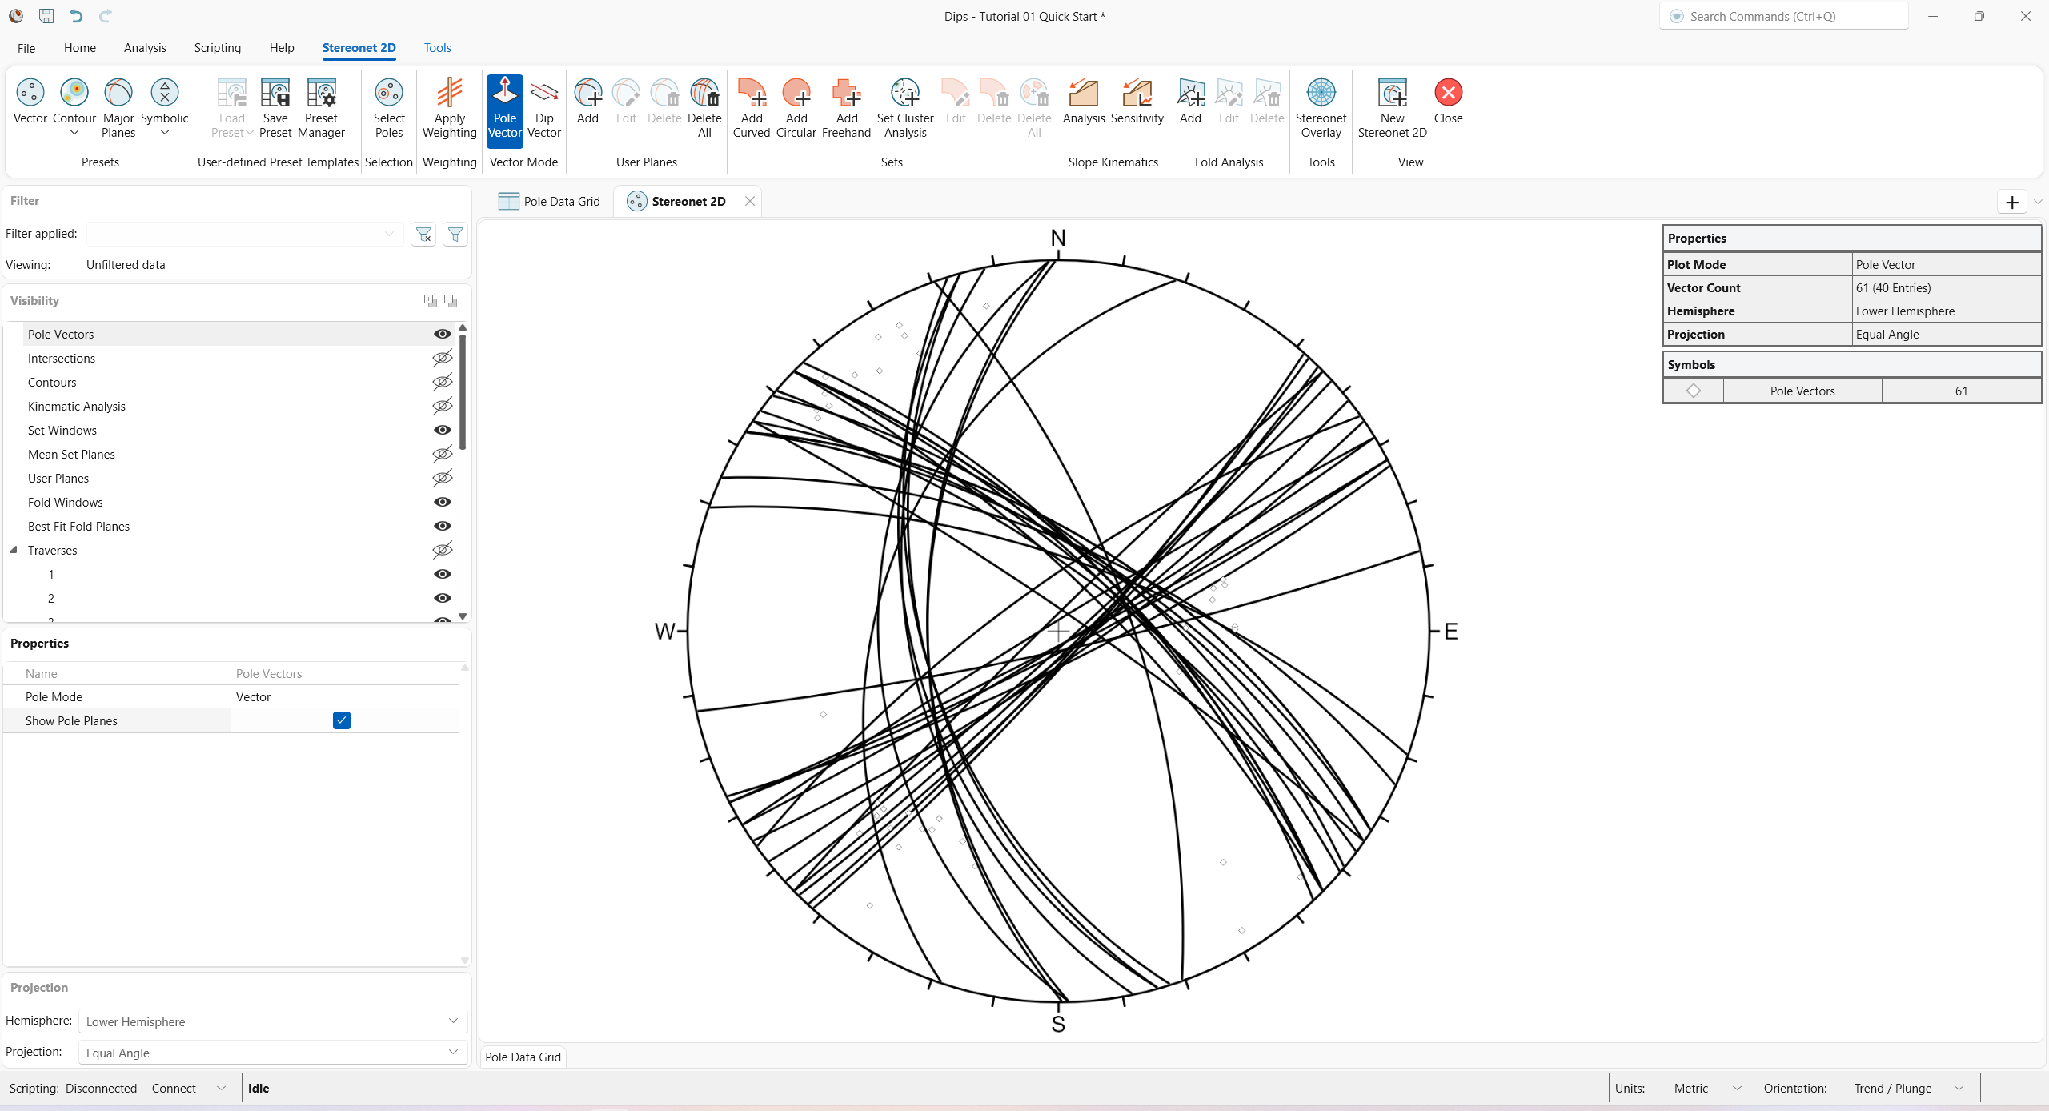The image size is (2049, 1111).
Task: Collapse the Traverses tree item
Action: (13, 550)
